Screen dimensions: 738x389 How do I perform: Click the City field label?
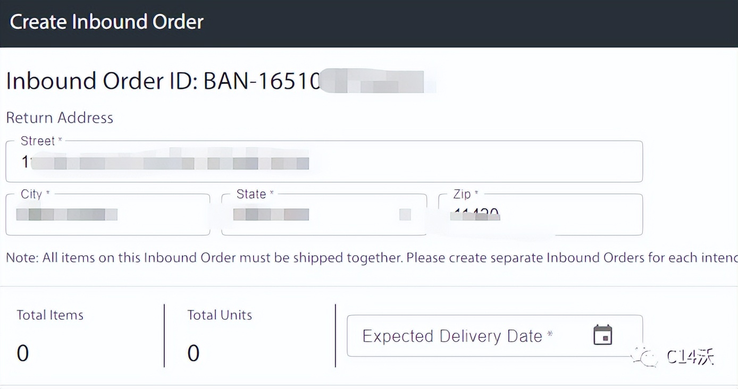pos(31,194)
